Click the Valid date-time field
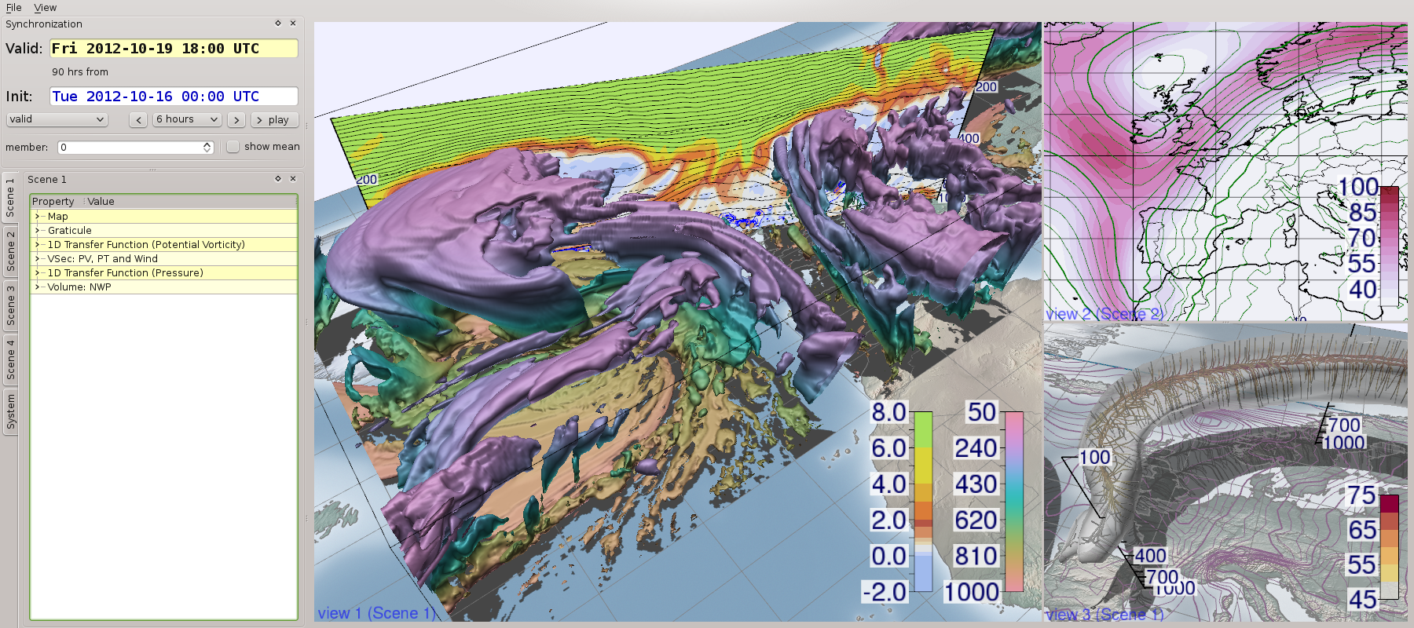This screenshot has height=628, width=1414. pyautogui.click(x=174, y=49)
